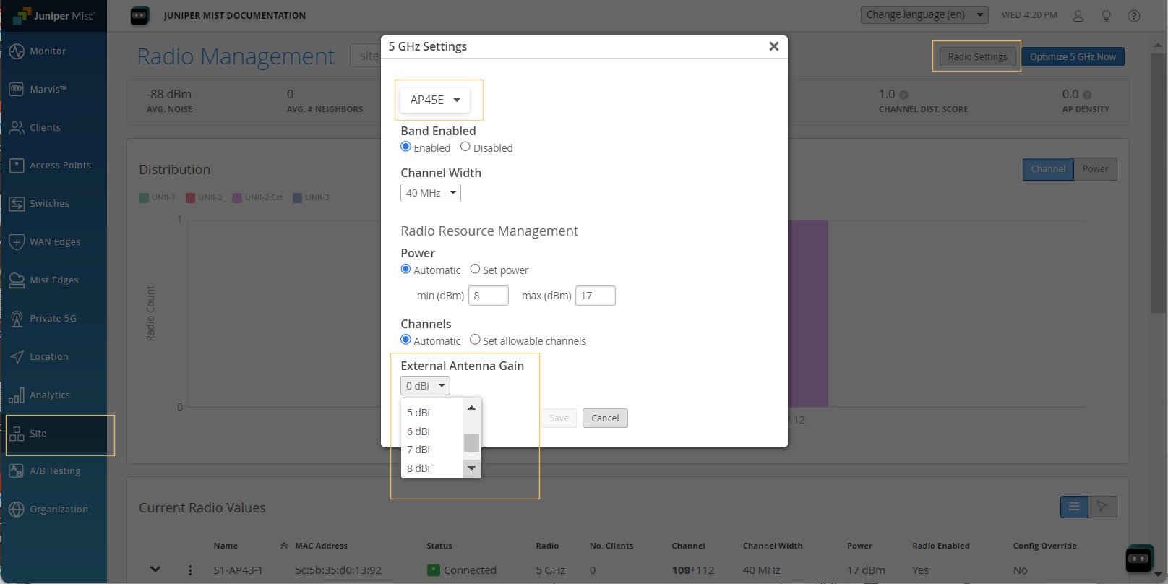Viewport: 1168px width, 584px height.
Task: Click the Cancel button in the dialog
Action: [x=605, y=418]
